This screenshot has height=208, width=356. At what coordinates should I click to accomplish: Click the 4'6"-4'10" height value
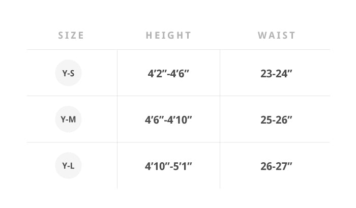(168, 120)
